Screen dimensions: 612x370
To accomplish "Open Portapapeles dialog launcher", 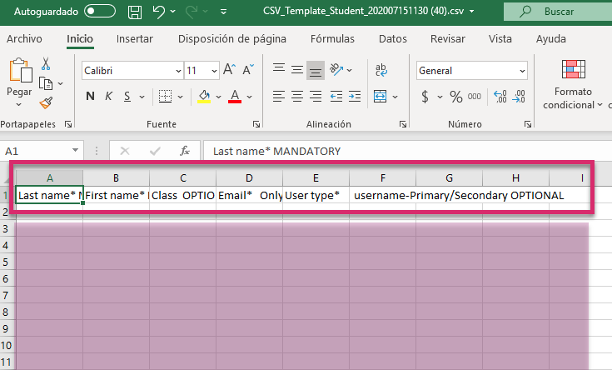I will tap(68, 124).
